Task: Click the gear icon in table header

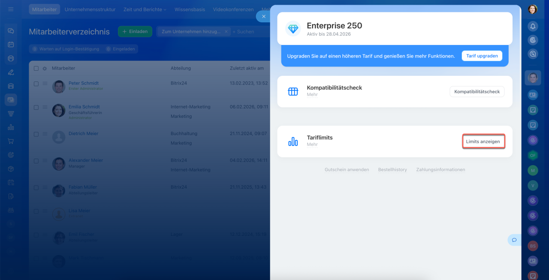Action: [45, 68]
